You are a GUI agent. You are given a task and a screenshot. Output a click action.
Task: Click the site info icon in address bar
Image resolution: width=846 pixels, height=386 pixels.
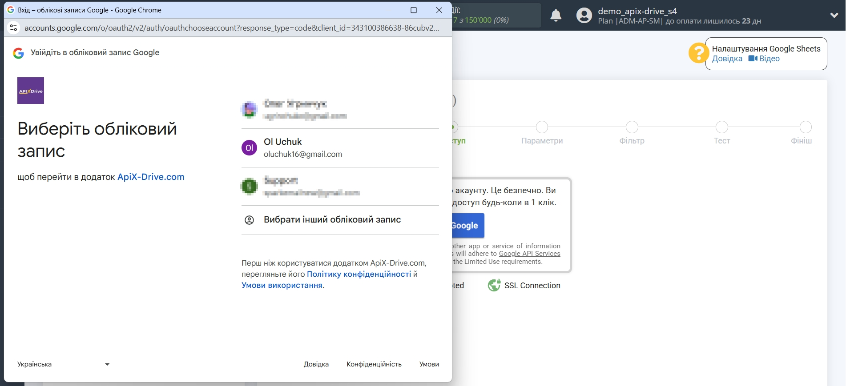point(14,28)
